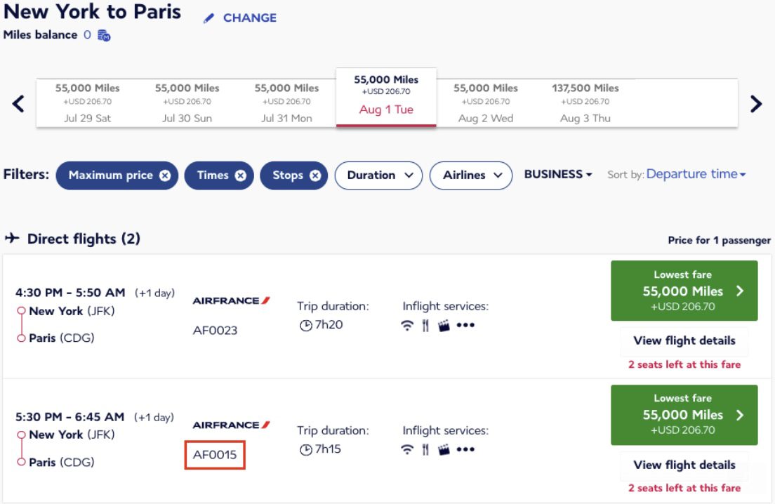The height and width of the screenshot is (504, 775).
Task: Change the BUSINESS cabin class selection
Action: tap(557, 174)
